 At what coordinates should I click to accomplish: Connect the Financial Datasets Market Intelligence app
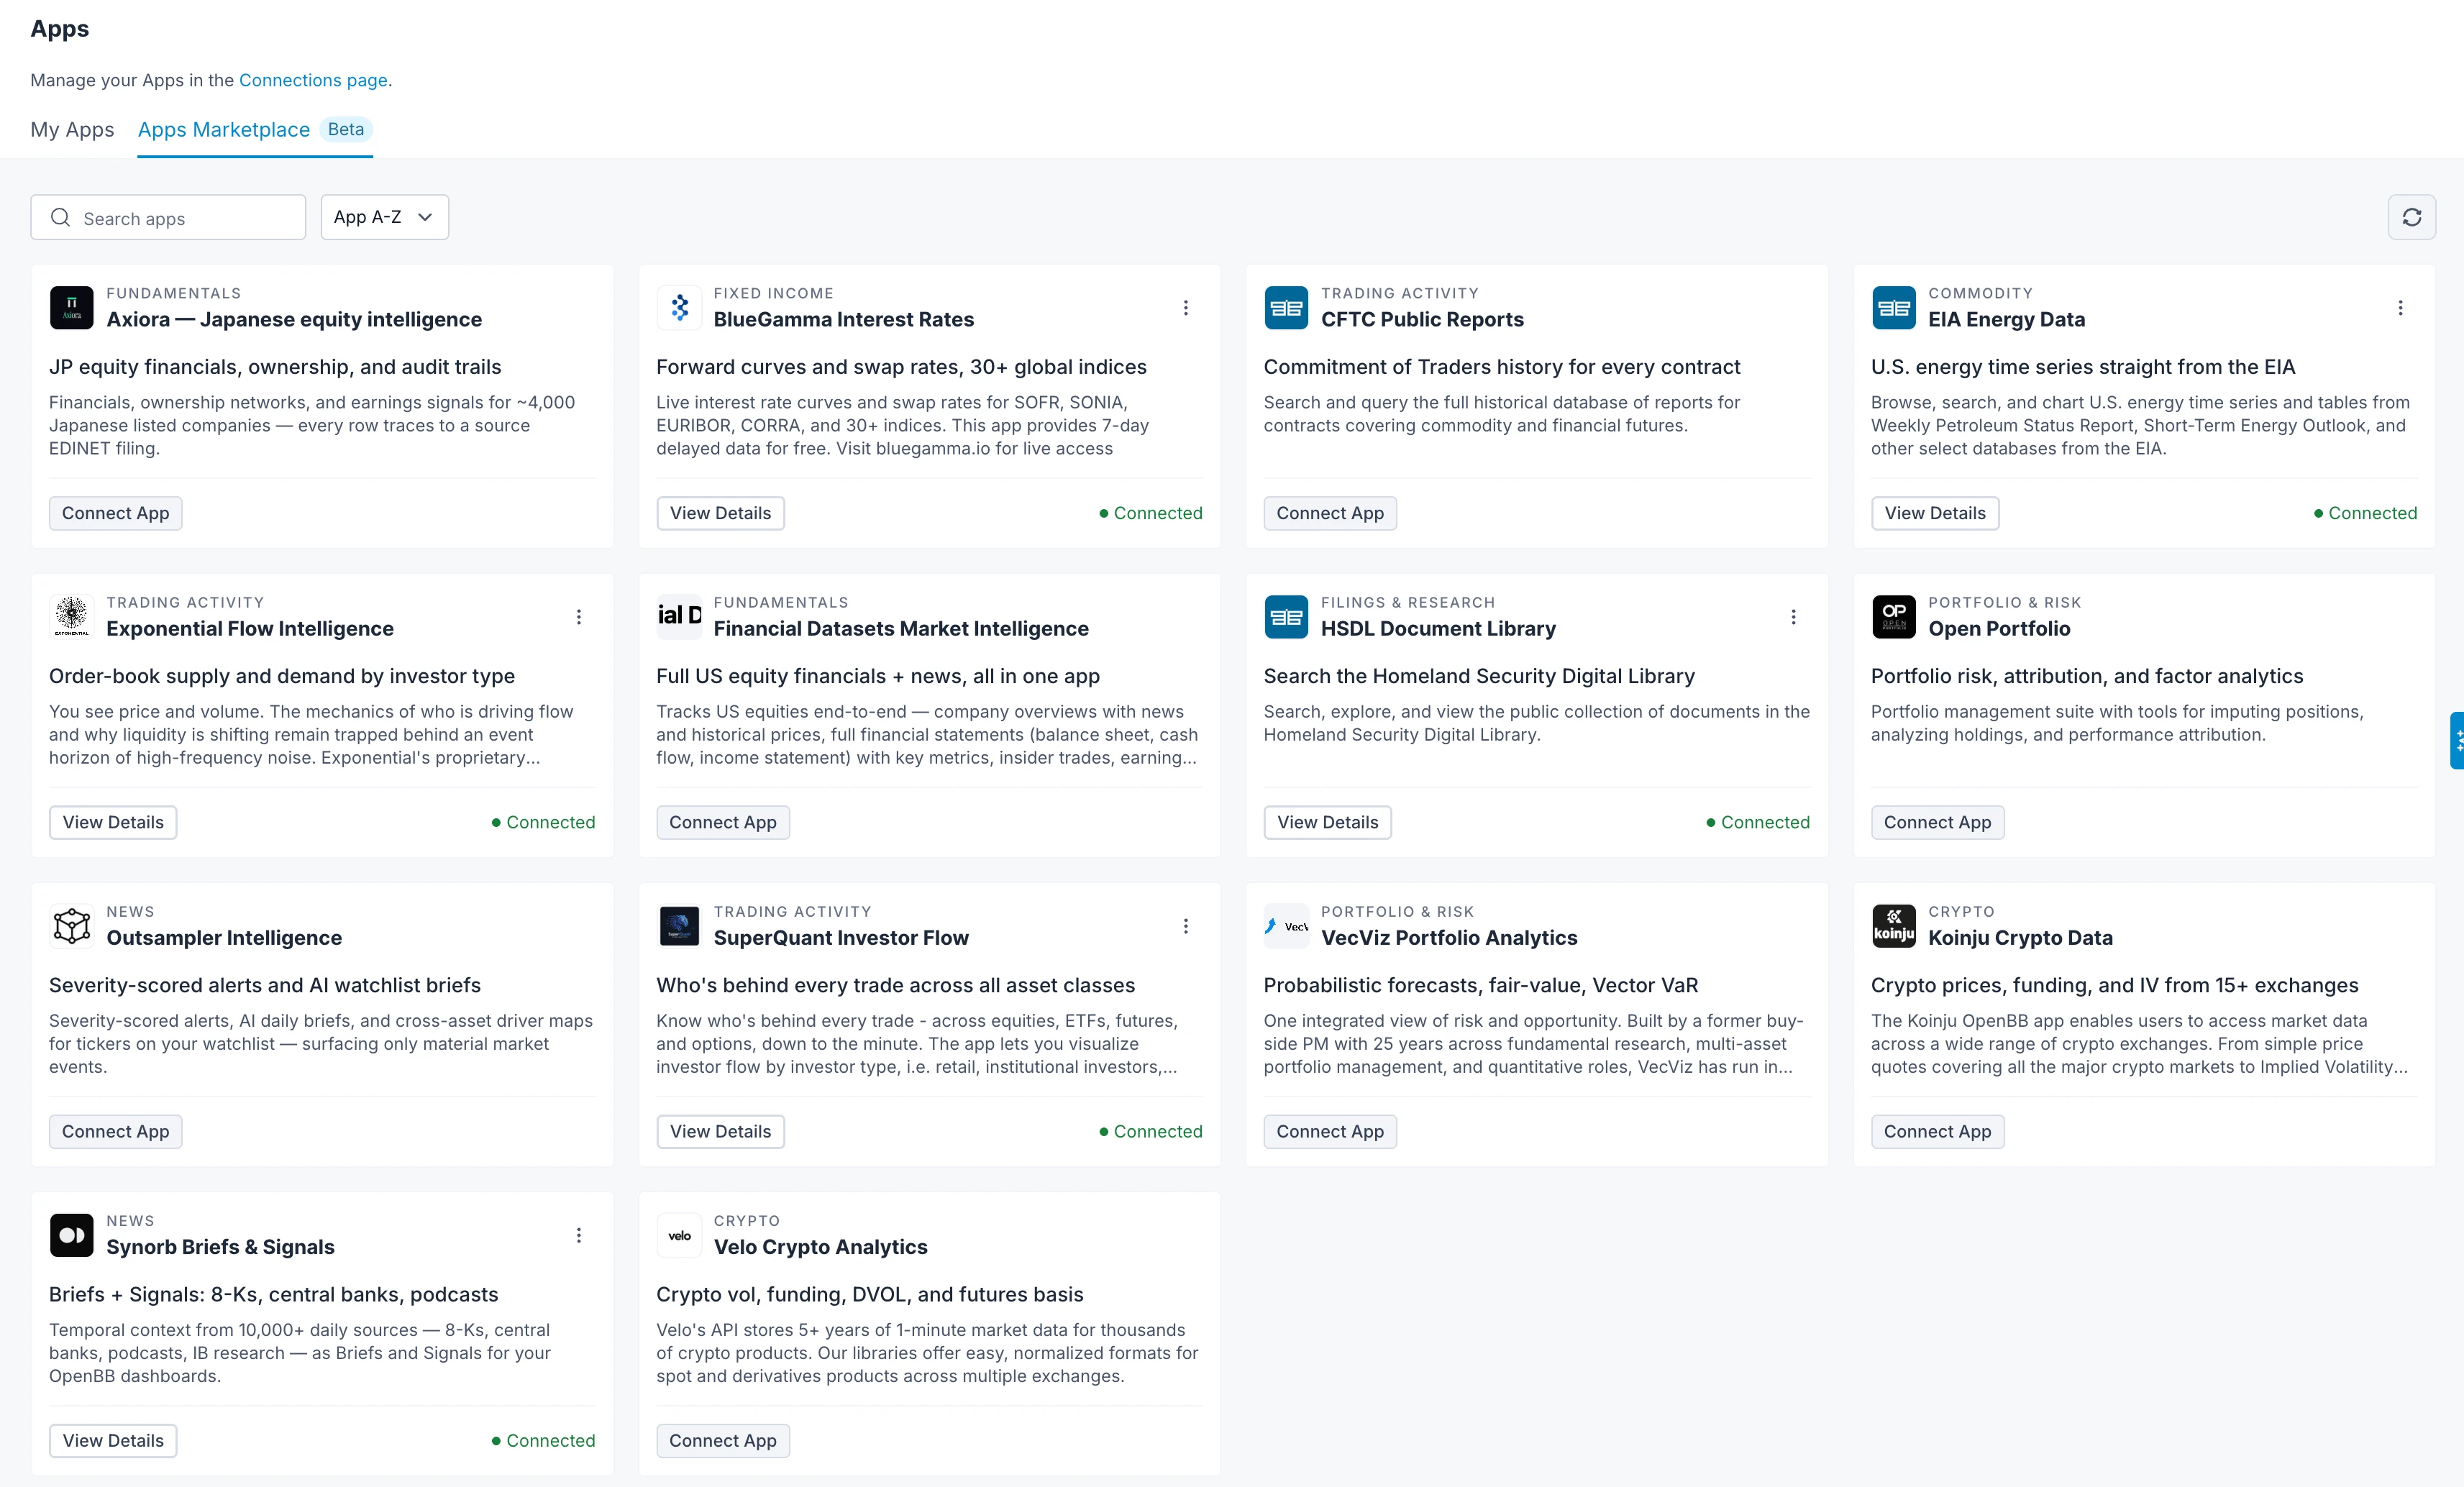click(x=723, y=822)
